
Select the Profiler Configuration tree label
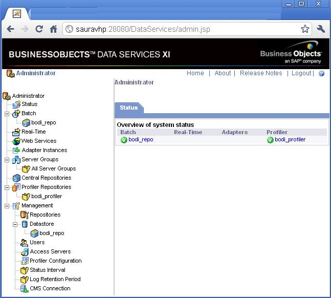(x=56, y=261)
